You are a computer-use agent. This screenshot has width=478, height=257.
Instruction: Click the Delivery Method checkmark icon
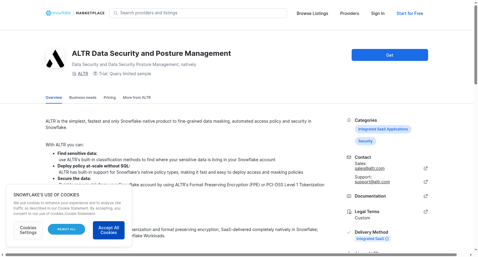pos(349,232)
